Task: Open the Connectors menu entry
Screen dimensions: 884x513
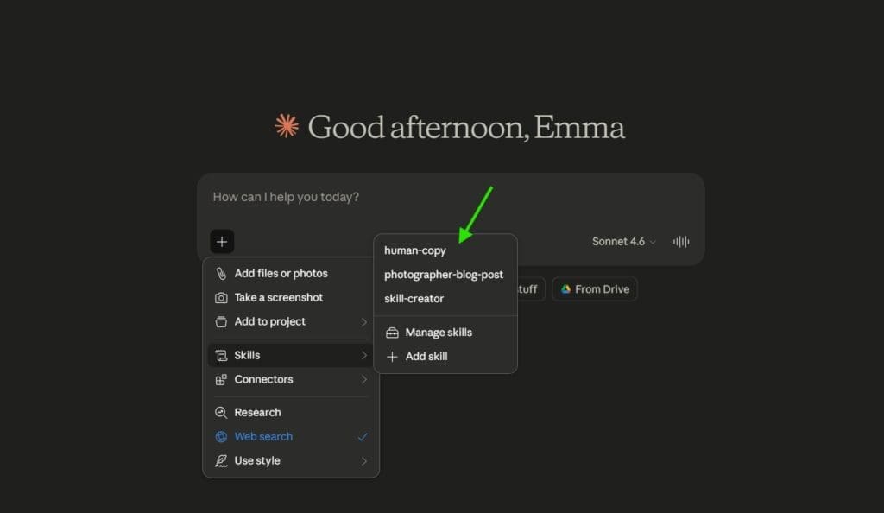Action: coord(291,379)
